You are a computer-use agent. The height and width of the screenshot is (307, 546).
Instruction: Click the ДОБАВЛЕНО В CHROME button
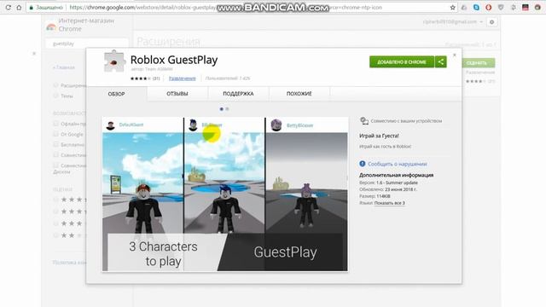pyautogui.click(x=402, y=62)
